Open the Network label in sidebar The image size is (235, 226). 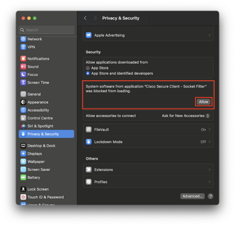pyautogui.click(x=34, y=39)
